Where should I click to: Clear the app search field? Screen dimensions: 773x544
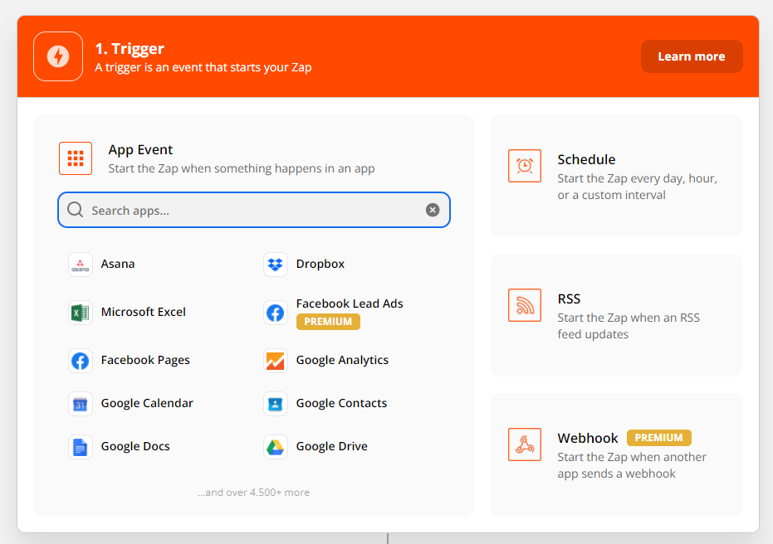pos(433,210)
